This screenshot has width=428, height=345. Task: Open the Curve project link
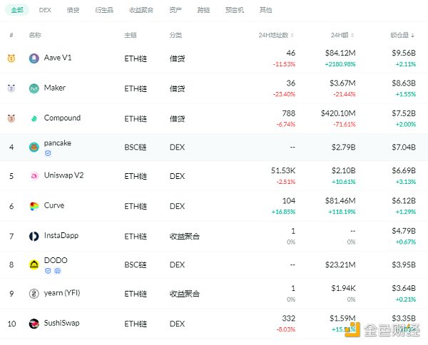tap(54, 205)
